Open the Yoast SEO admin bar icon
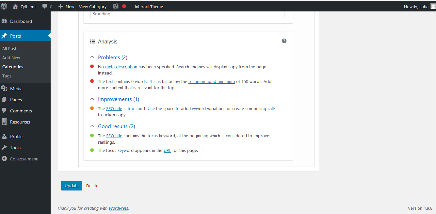Screen dimensions: 436x214 (x=116, y=6)
